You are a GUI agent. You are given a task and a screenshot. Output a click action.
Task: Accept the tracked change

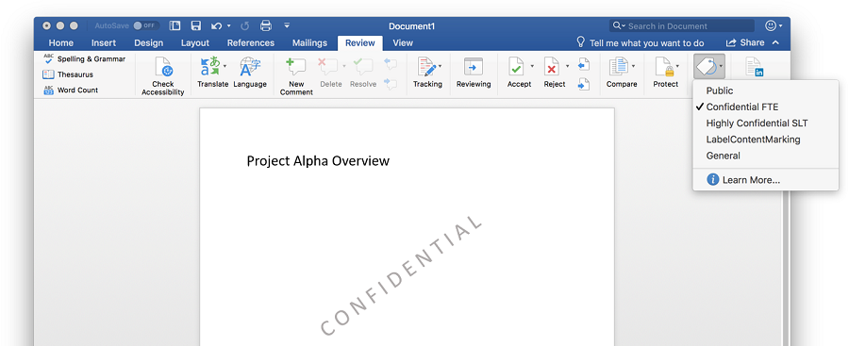click(516, 67)
